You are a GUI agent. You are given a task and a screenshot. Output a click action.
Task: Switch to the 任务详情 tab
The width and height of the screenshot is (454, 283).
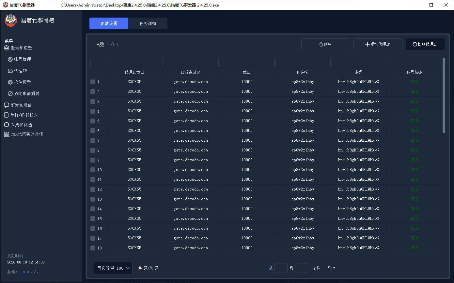(148, 23)
